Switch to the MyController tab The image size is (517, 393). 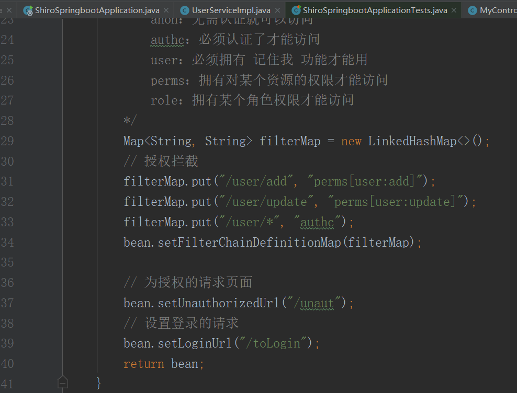[497, 10]
